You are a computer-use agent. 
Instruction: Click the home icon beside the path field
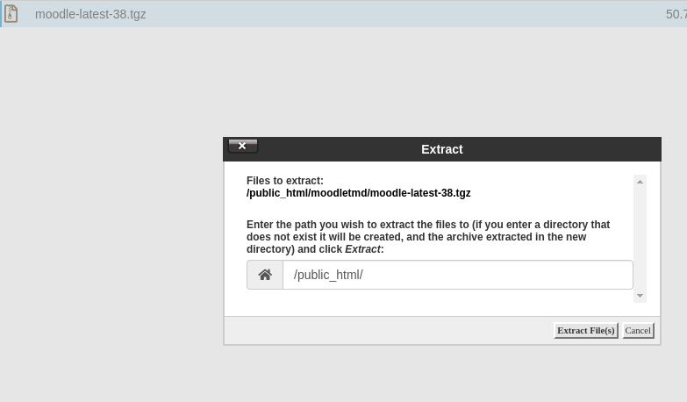[265, 275]
